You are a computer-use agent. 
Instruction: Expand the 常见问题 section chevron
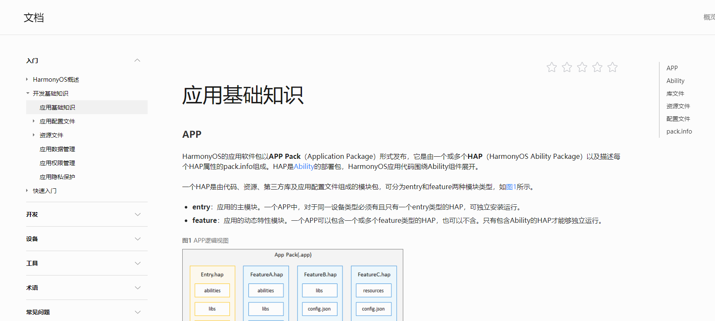[137, 312]
